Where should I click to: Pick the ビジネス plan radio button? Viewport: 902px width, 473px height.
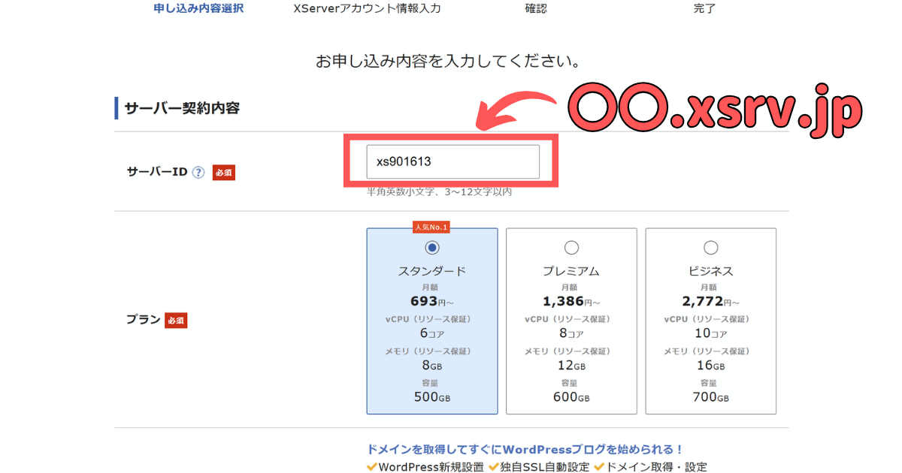pyautogui.click(x=710, y=248)
